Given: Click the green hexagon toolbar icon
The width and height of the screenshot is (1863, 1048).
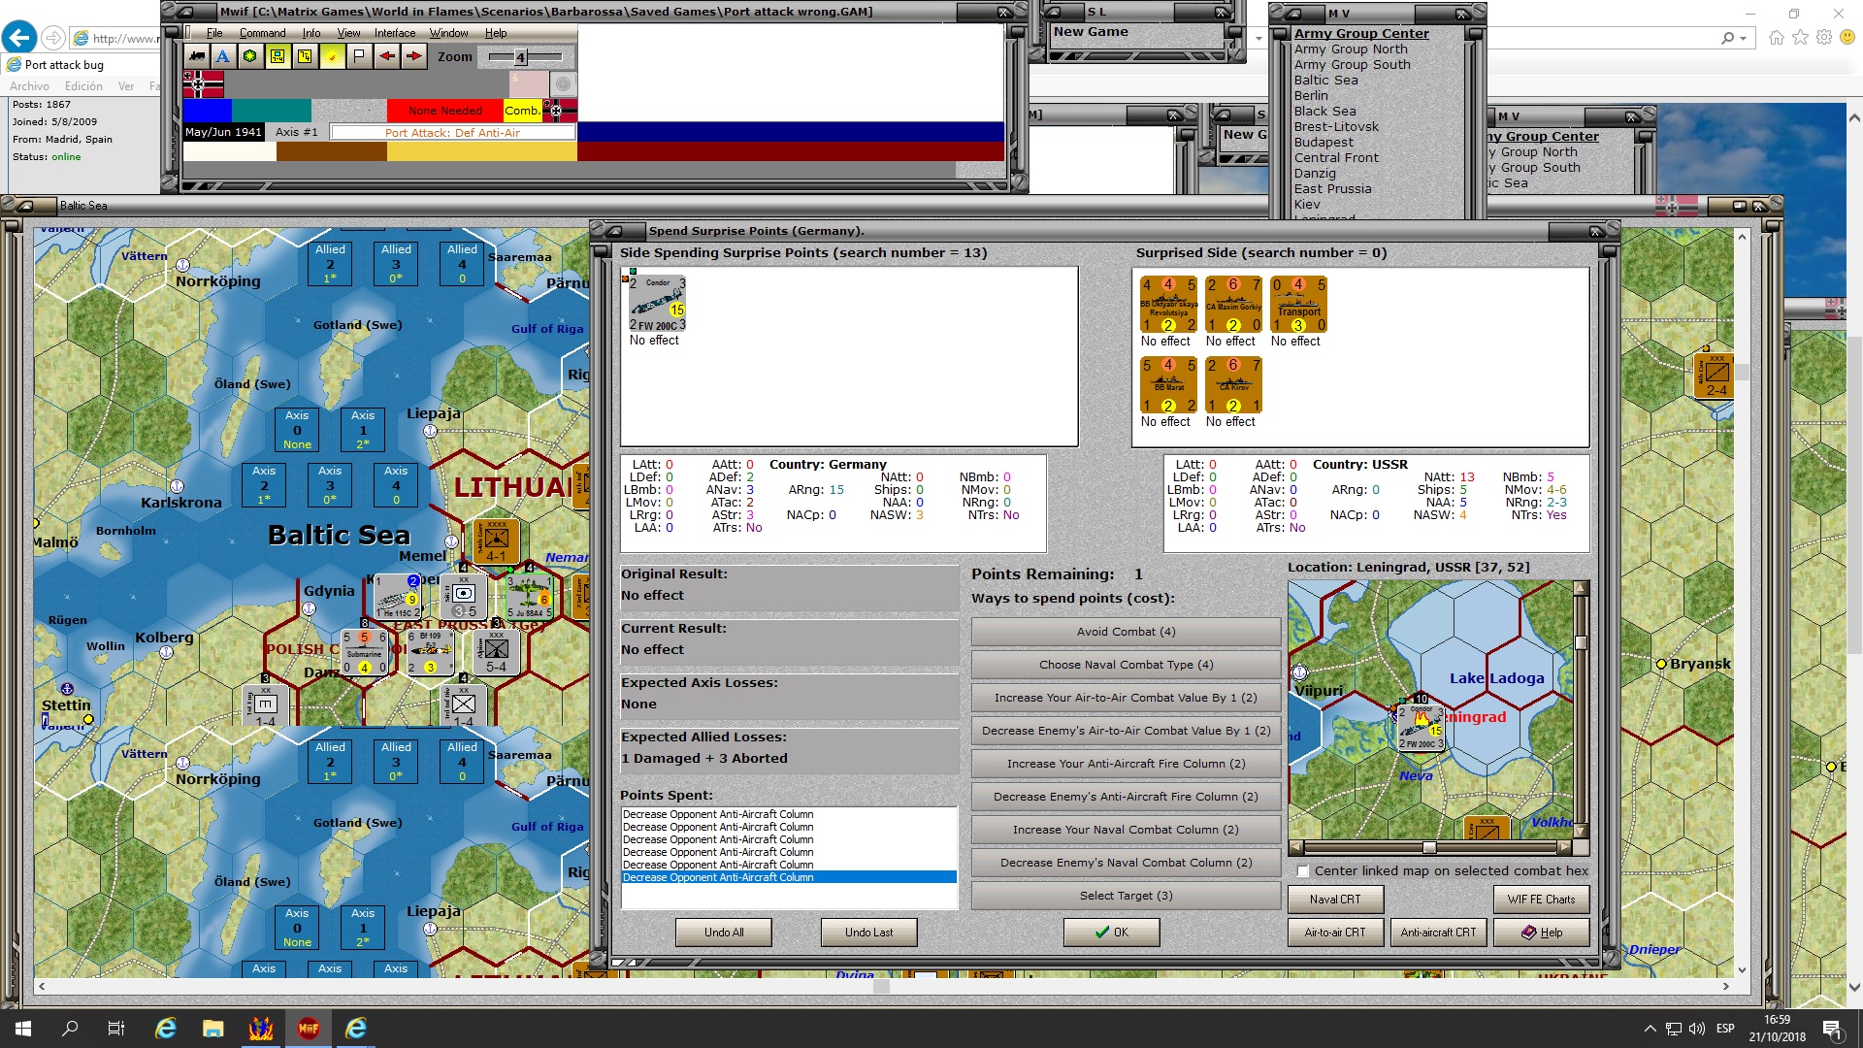Looking at the screenshot, I should (250, 56).
